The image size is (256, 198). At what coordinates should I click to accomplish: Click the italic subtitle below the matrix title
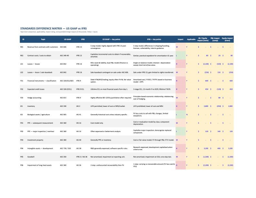[59, 32]
